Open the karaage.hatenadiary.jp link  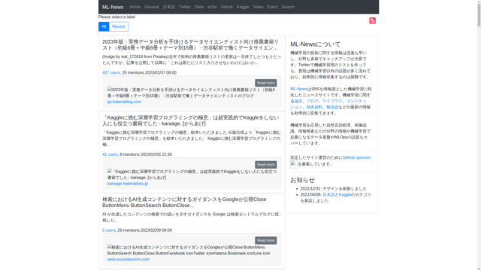(128, 184)
